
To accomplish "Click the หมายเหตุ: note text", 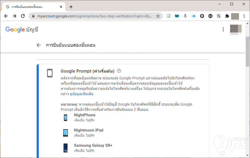I will pos(69,104).
